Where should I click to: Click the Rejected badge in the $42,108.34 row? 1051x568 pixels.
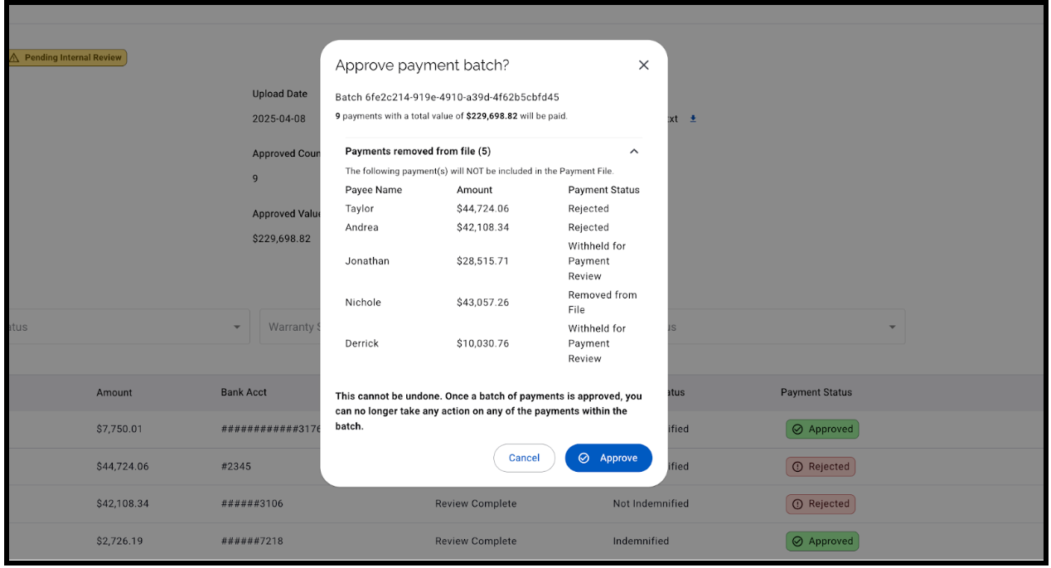tap(821, 504)
